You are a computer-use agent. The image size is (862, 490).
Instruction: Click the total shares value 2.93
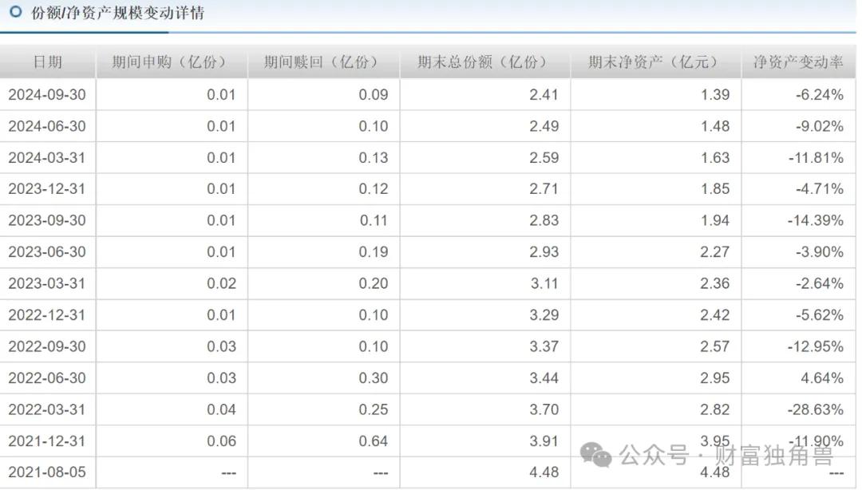point(544,252)
